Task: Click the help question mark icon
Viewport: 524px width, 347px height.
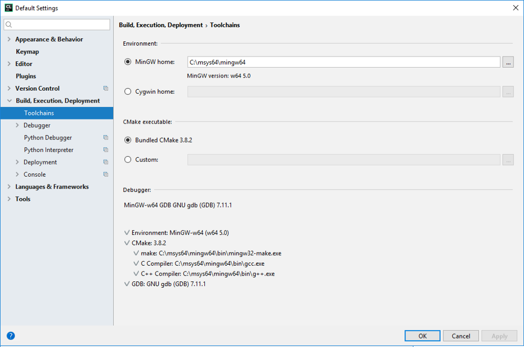Action: point(10,336)
